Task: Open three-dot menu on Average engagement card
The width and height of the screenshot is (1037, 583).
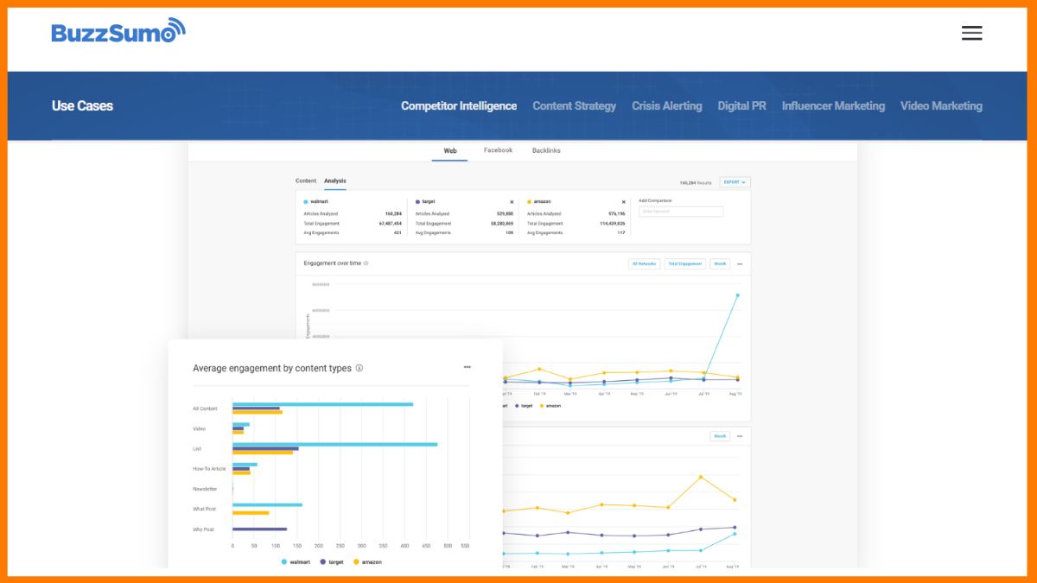Action: point(468,367)
